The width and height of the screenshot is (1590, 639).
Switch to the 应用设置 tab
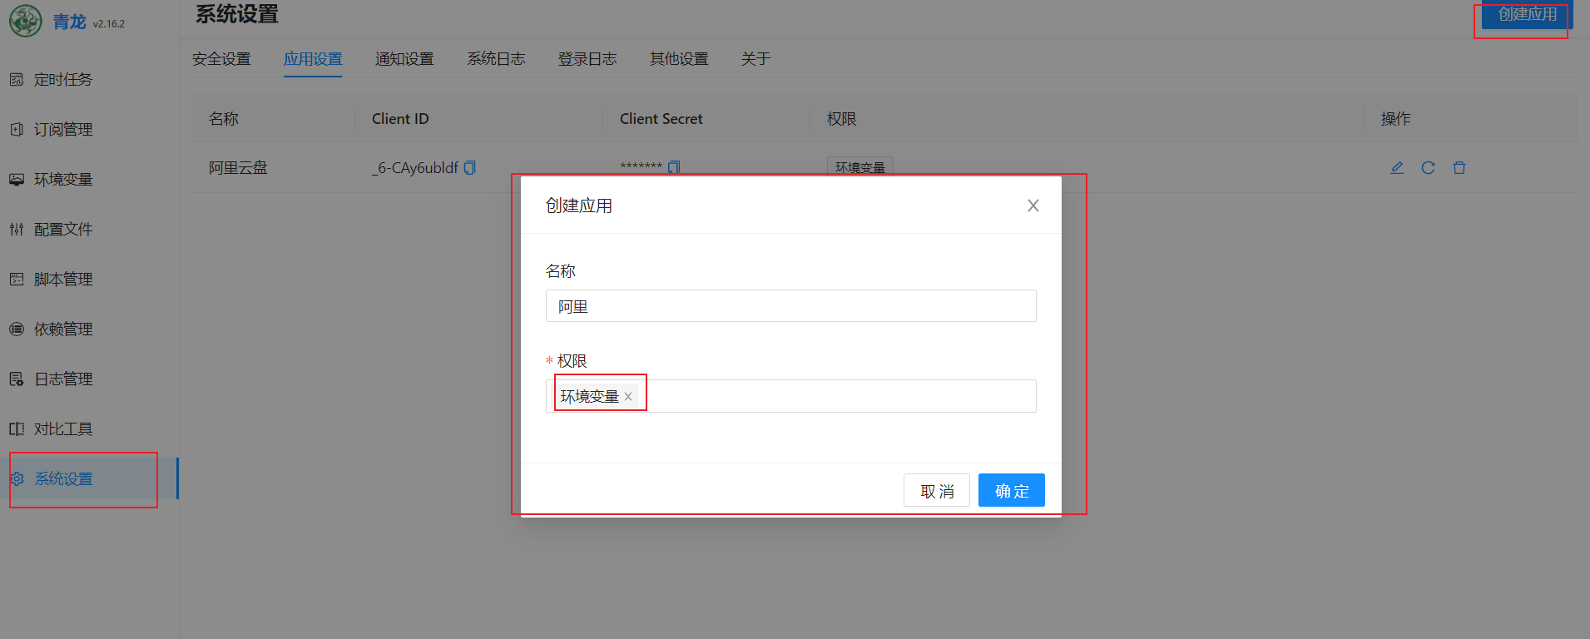[313, 59]
